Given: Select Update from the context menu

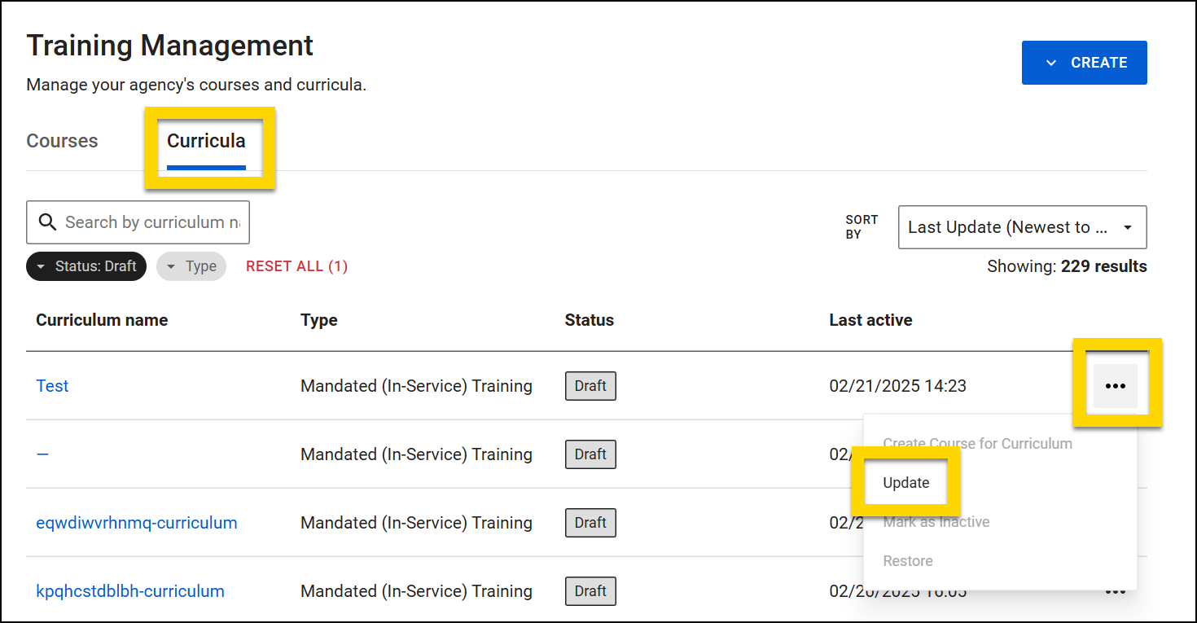Looking at the screenshot, I should click(x=905, y=482).
